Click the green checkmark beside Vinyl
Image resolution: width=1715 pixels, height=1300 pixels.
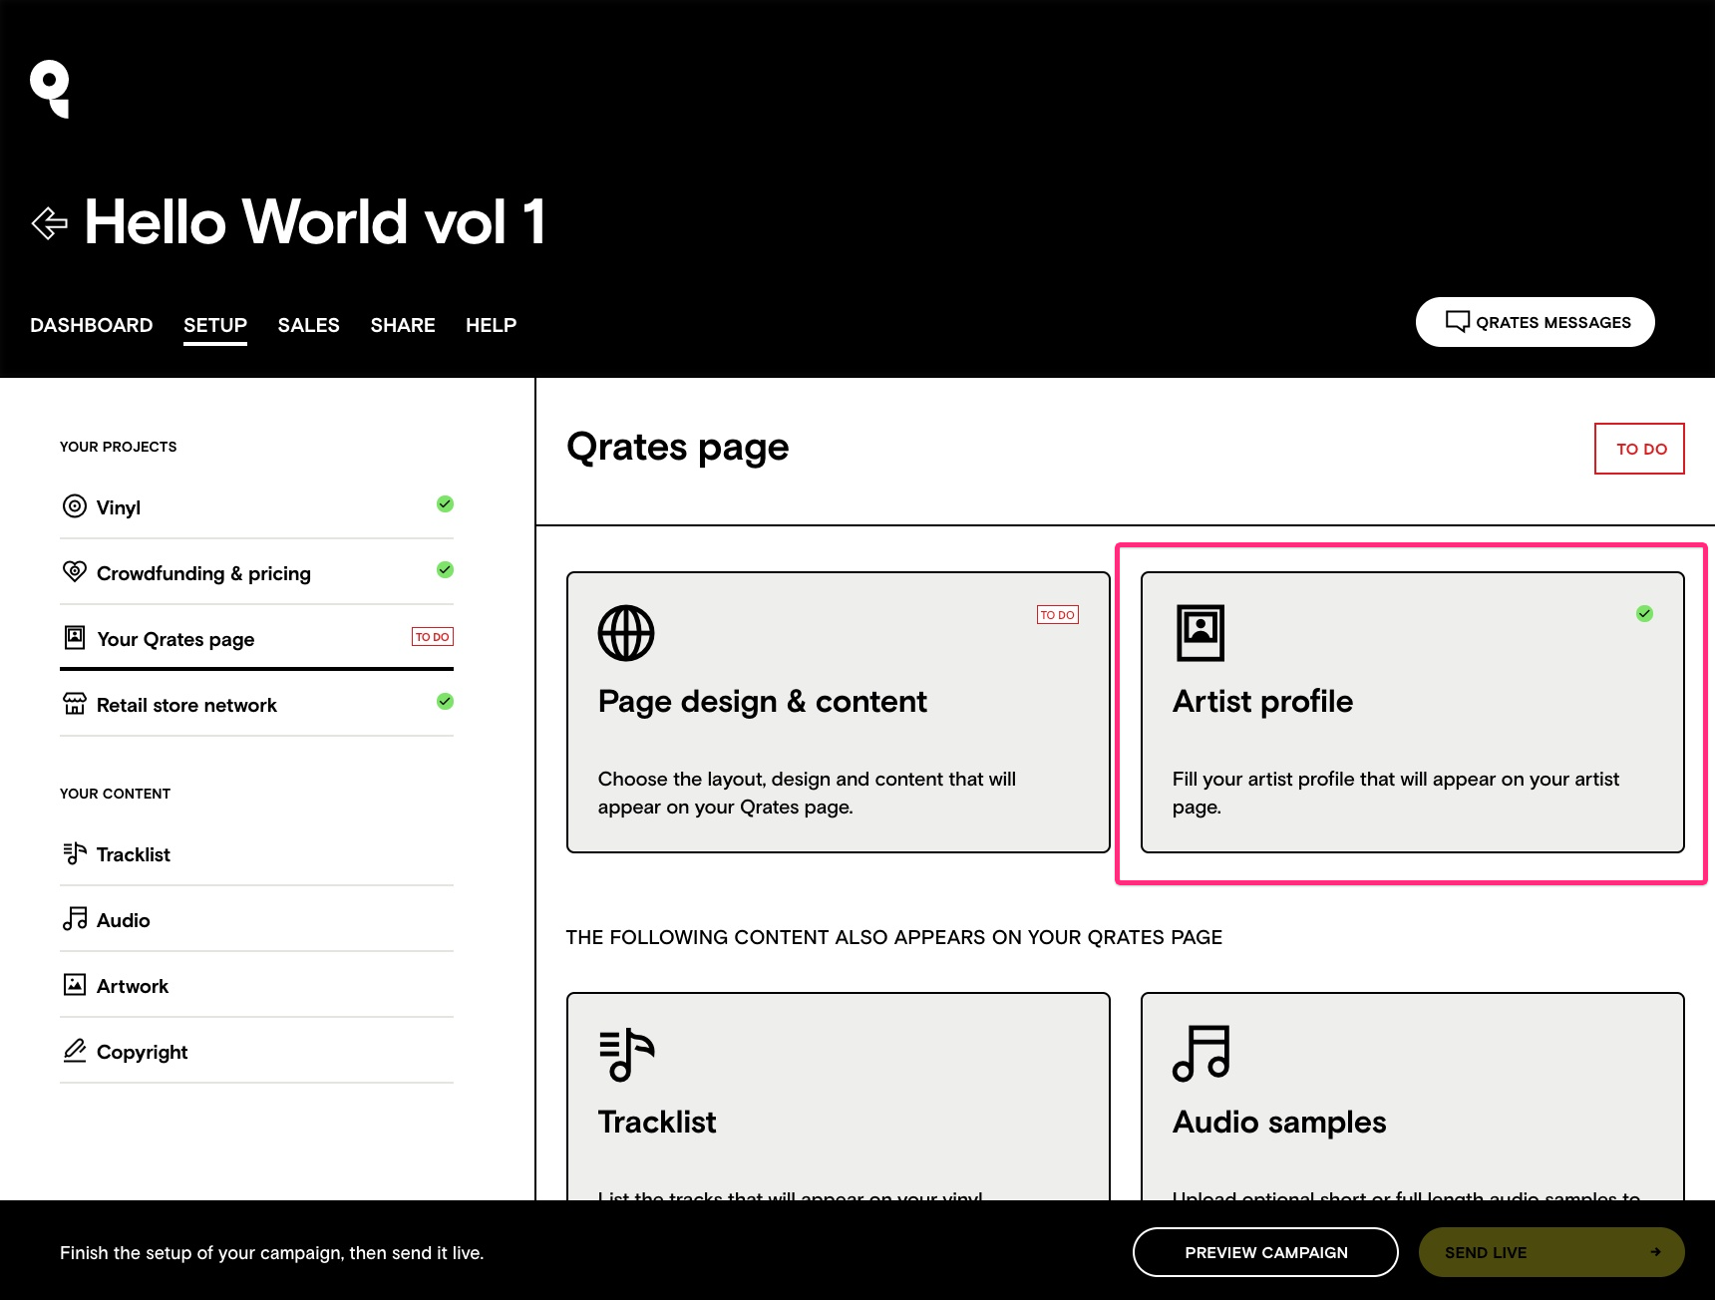pos(446,504)
